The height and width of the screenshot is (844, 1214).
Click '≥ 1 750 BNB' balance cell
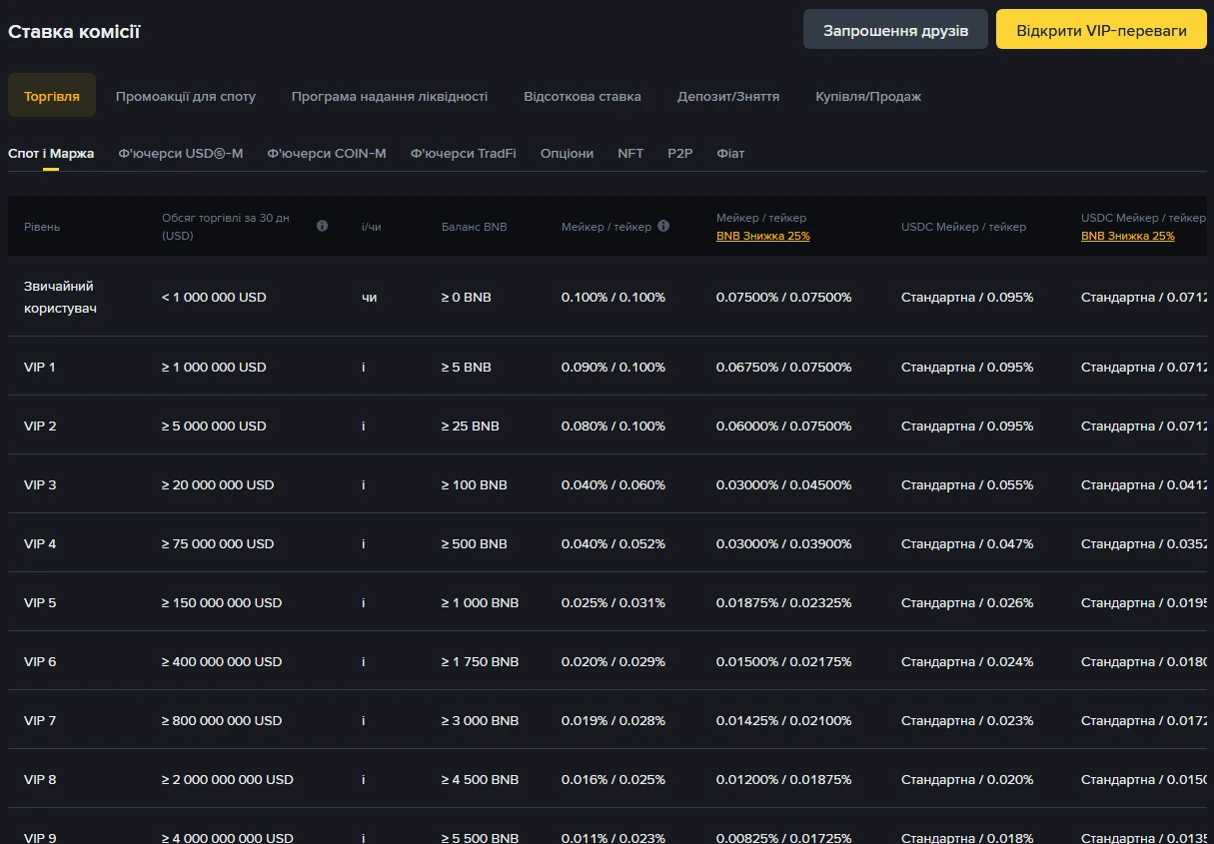click(481, 661)
